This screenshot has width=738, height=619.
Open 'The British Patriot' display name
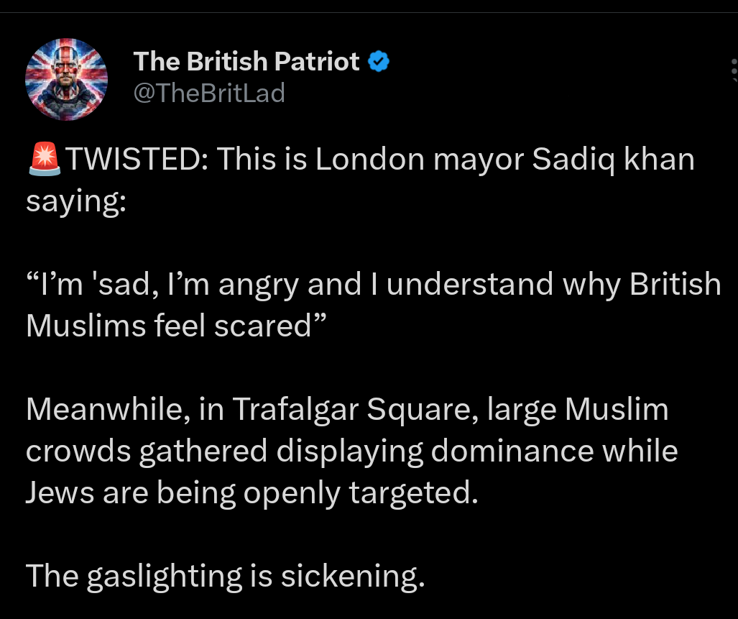point(246,62)
